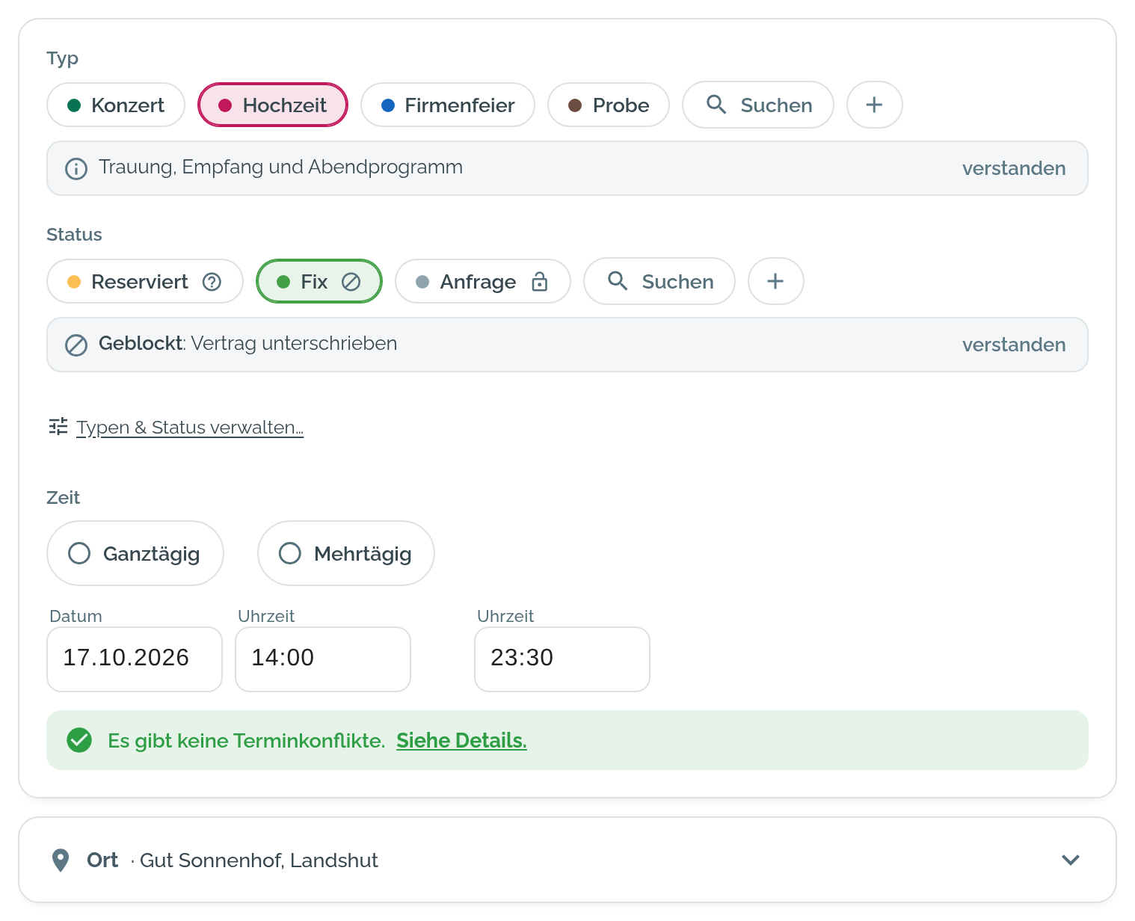1135x921 pixels.
Task: Enable the Mehrtägig option
Action: point(346,553)
